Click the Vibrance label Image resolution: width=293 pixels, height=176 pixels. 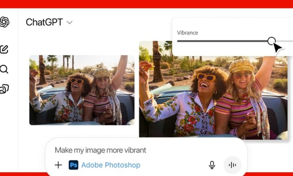pyautogui.click(x=187, y=33)
